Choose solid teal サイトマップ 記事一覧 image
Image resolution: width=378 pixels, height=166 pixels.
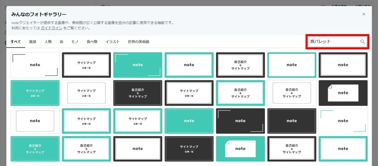[x=35, y=93]
